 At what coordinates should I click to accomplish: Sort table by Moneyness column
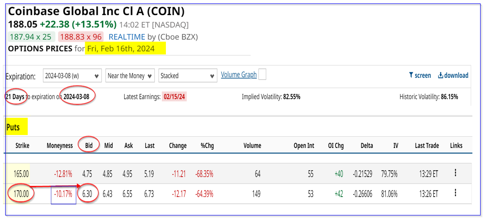click(x=60, y=146)
